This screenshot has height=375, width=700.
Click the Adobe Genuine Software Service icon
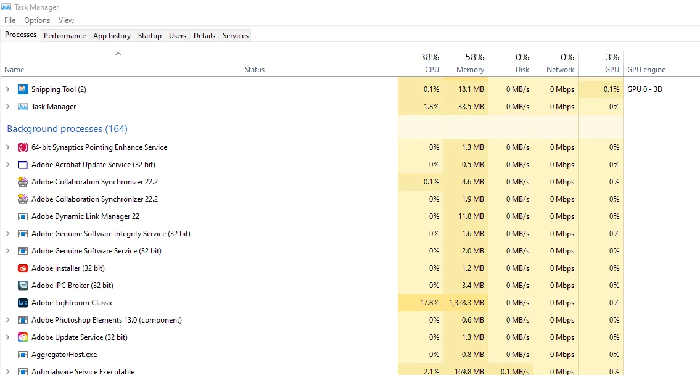point(23,251)
